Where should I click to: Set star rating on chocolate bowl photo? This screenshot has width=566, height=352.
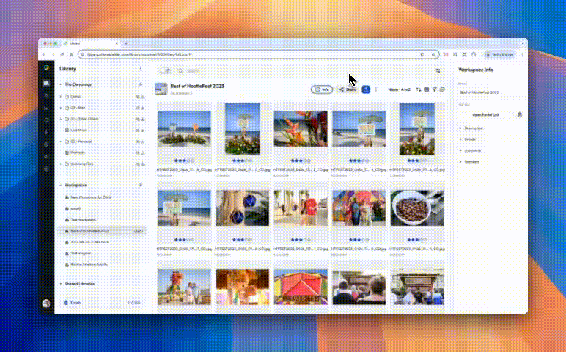tap(417, 240)
